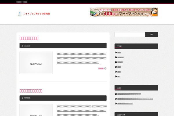174x116 pixels.
Task: Click the bullet icon of the second widget's last item
Action: pyautogui.click(x=116, y=104)
